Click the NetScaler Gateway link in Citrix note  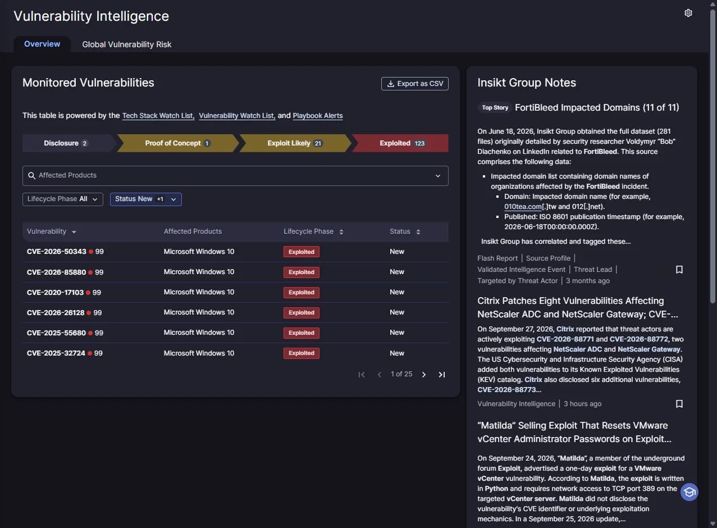click(649, 349)
